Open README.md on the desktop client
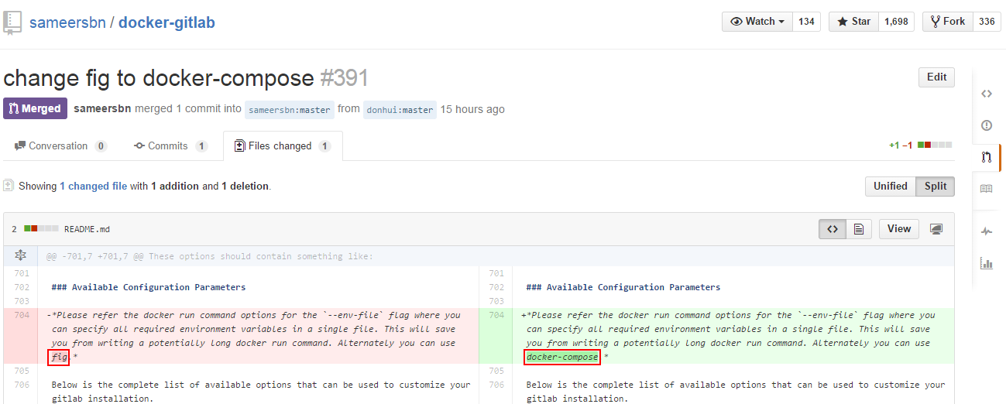The width and height of the screenshot is (1006, 404). tap(936, 229)
